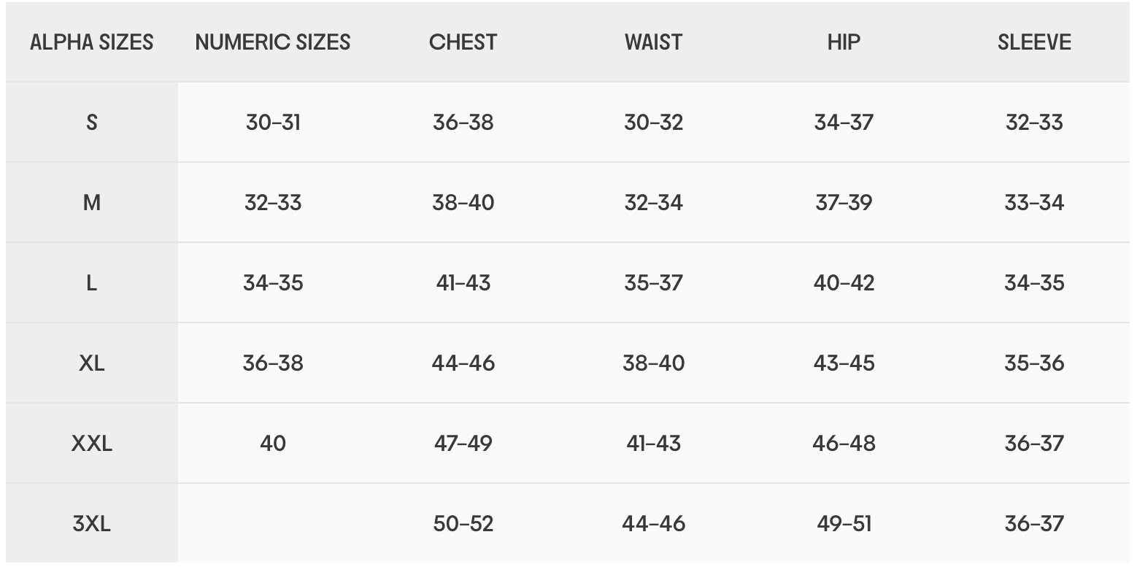
Task: Select the WAIST column header
Action: pos(653,42)
